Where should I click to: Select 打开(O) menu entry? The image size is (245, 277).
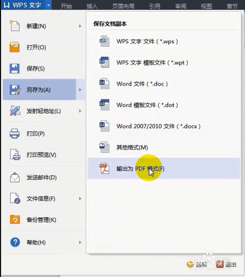coord(44,47)
